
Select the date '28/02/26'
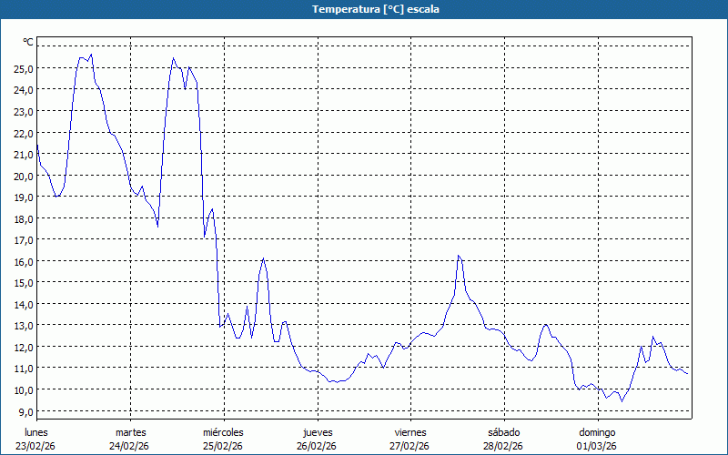(x=503, y=447)
